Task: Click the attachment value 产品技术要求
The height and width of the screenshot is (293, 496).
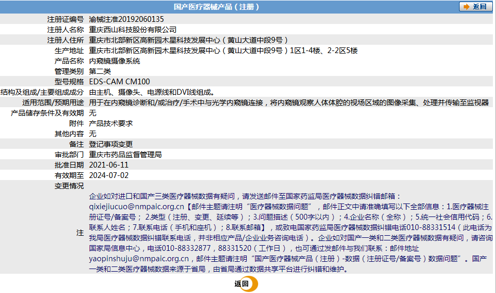Action: click(111, 123)
